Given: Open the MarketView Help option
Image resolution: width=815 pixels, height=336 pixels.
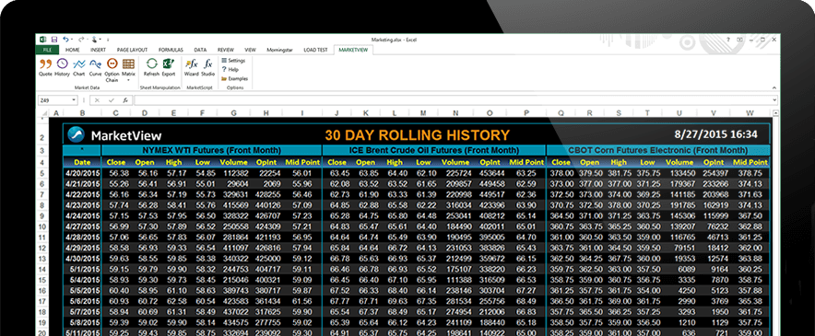Looking at the screenshot, I should 230,70.
